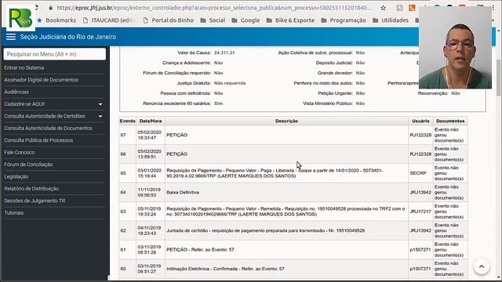502x282 pixels.
Task: Click the Data/Hora column header
Action: (151, 121)
